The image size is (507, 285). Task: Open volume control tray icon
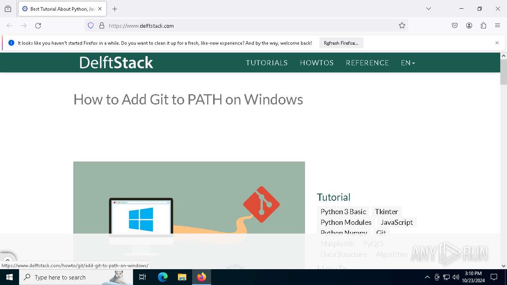tap(456, 277)
